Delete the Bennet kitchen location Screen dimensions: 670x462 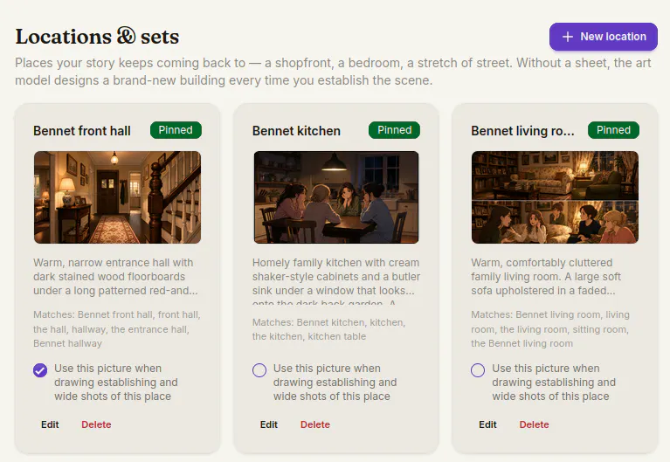315,424
